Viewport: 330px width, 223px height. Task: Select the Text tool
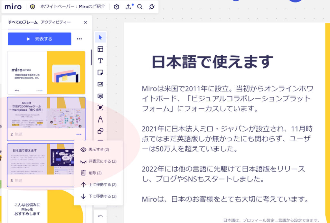[100, 61]
